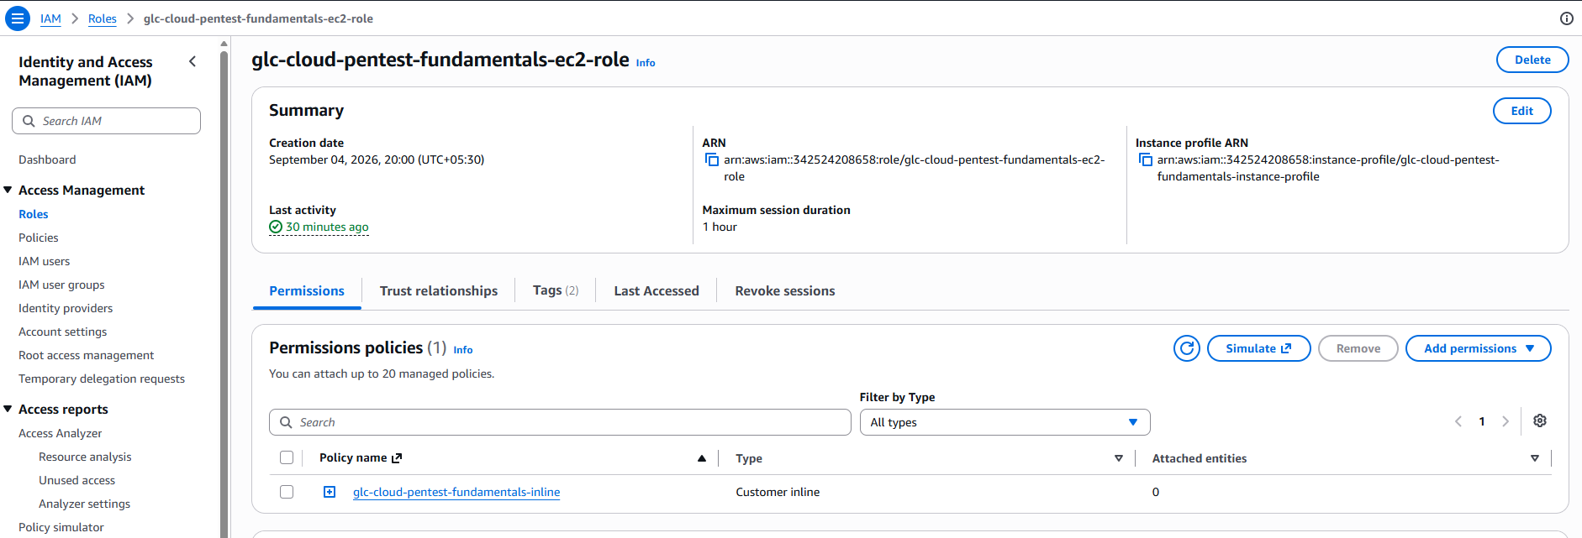This screenshot has height=538, width=1582.
Task: Select all policies checkbox in header
Action: [x=287, y=457]
